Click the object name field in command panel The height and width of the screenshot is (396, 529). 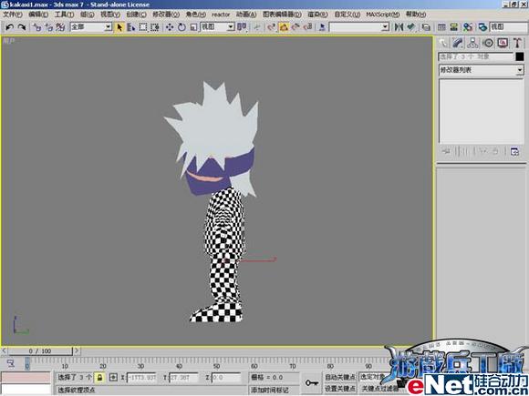476,56
